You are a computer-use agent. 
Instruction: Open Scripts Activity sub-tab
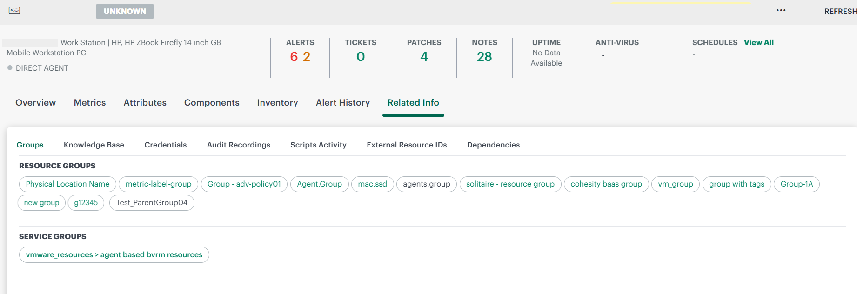point(318,145)
